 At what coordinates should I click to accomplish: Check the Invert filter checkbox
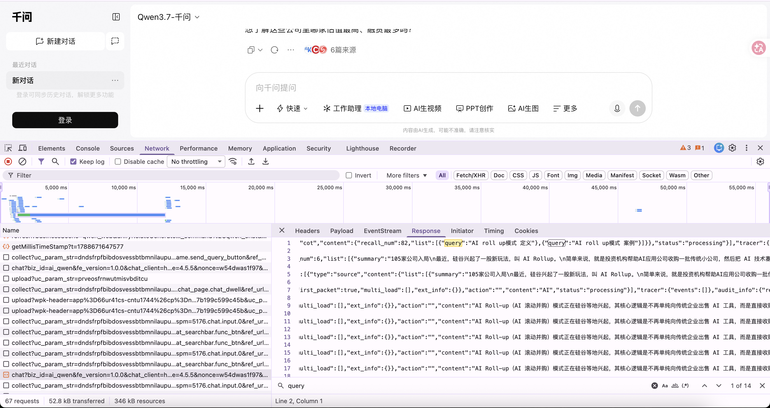click(x=349, y=175)
